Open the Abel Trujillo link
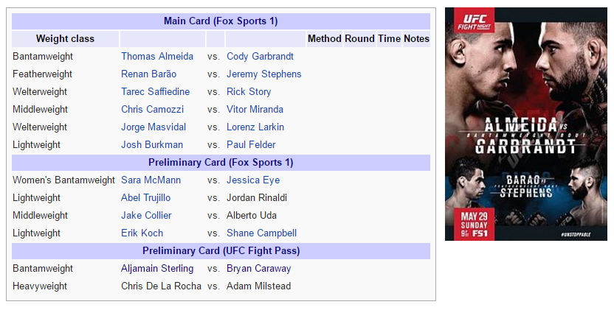Screen dimensions: 614x310 pyautogui.click(x=145, y=197)
